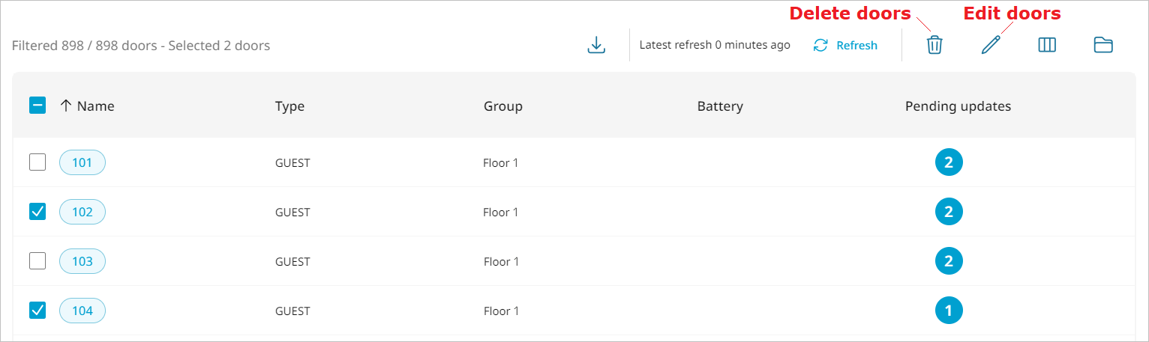This screenshot has height=342, width=1149.
Task: Click pending updates badge for door 102
Action: point(949,212)
